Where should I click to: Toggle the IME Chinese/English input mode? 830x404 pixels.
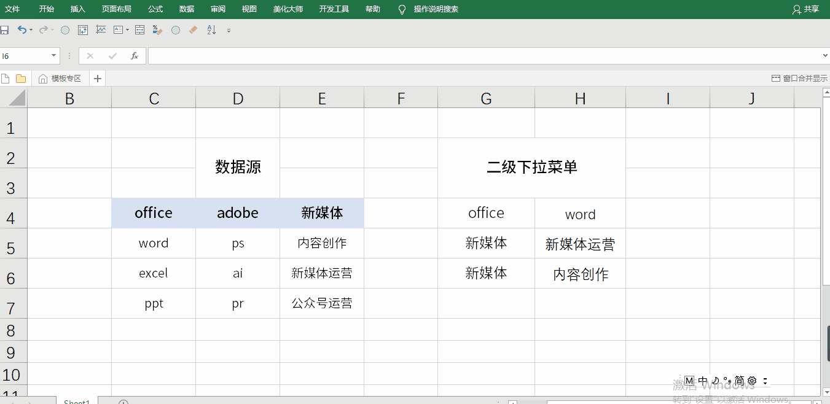click(x=702, y=380)
